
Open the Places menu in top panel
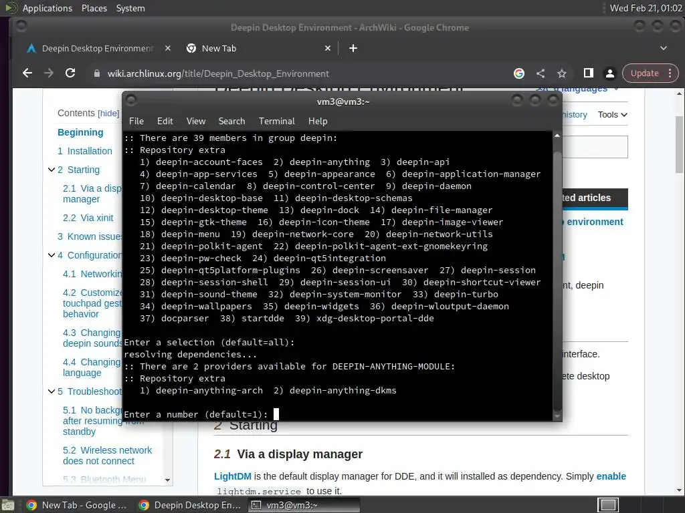click(94, 8)
